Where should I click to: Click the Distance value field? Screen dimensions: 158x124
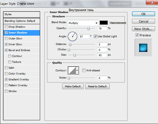[102, 44]
